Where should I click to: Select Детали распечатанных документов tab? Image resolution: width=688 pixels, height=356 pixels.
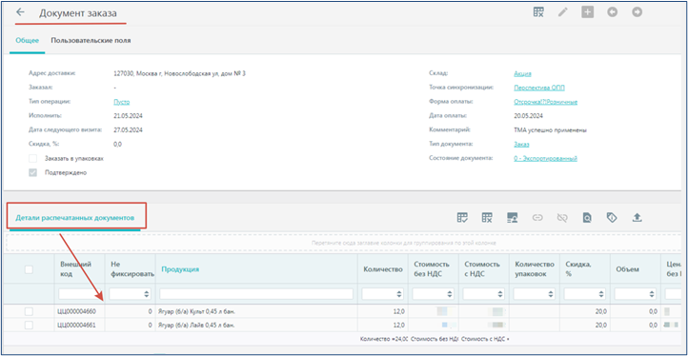[x=75, y=217]
